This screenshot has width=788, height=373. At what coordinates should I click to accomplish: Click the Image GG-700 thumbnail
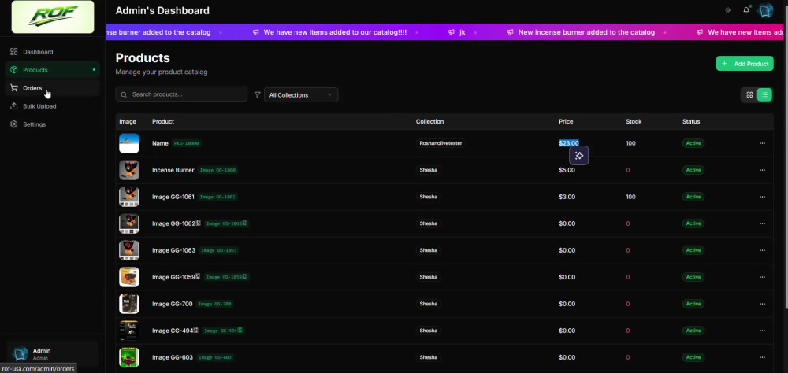(x=129, y=304)
